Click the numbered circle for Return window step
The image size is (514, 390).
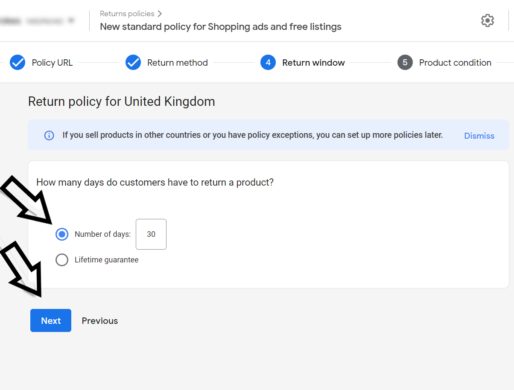point(268,62)
